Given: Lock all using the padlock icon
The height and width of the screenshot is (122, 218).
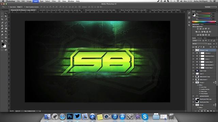Looking at the screenshot, I should tap(204, 47).
